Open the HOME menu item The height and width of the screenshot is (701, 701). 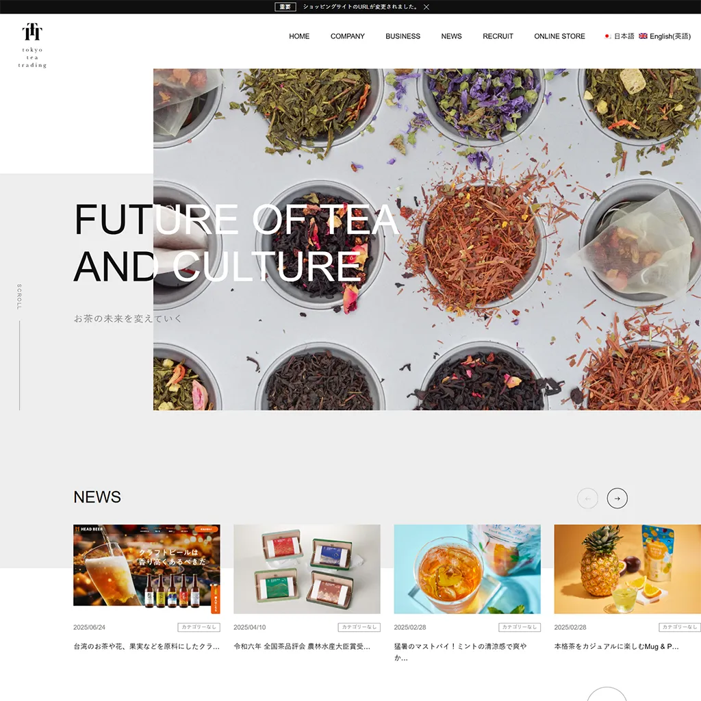coord(299,36)
